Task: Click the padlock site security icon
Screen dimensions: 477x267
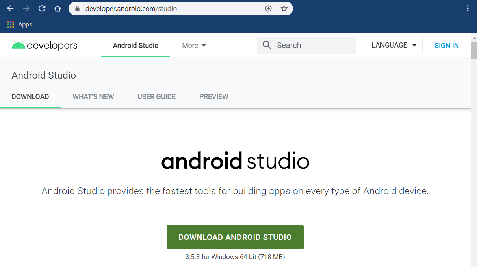Action: click(77, 9)
